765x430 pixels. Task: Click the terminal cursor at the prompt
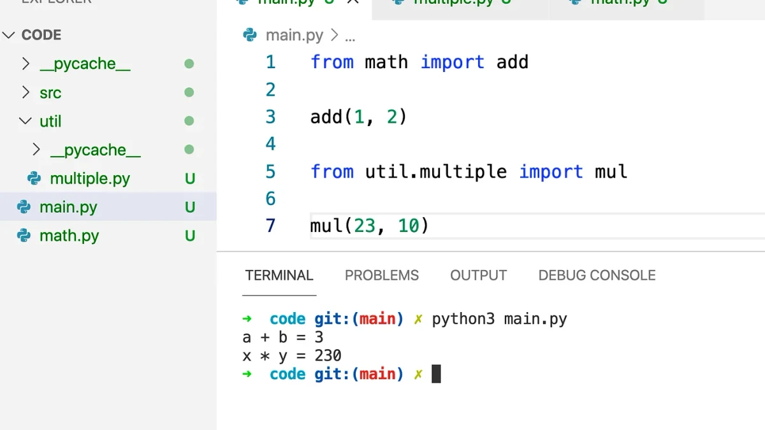coord(436,374)
